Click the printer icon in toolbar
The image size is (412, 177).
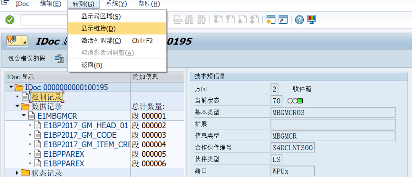click(178, 20)
